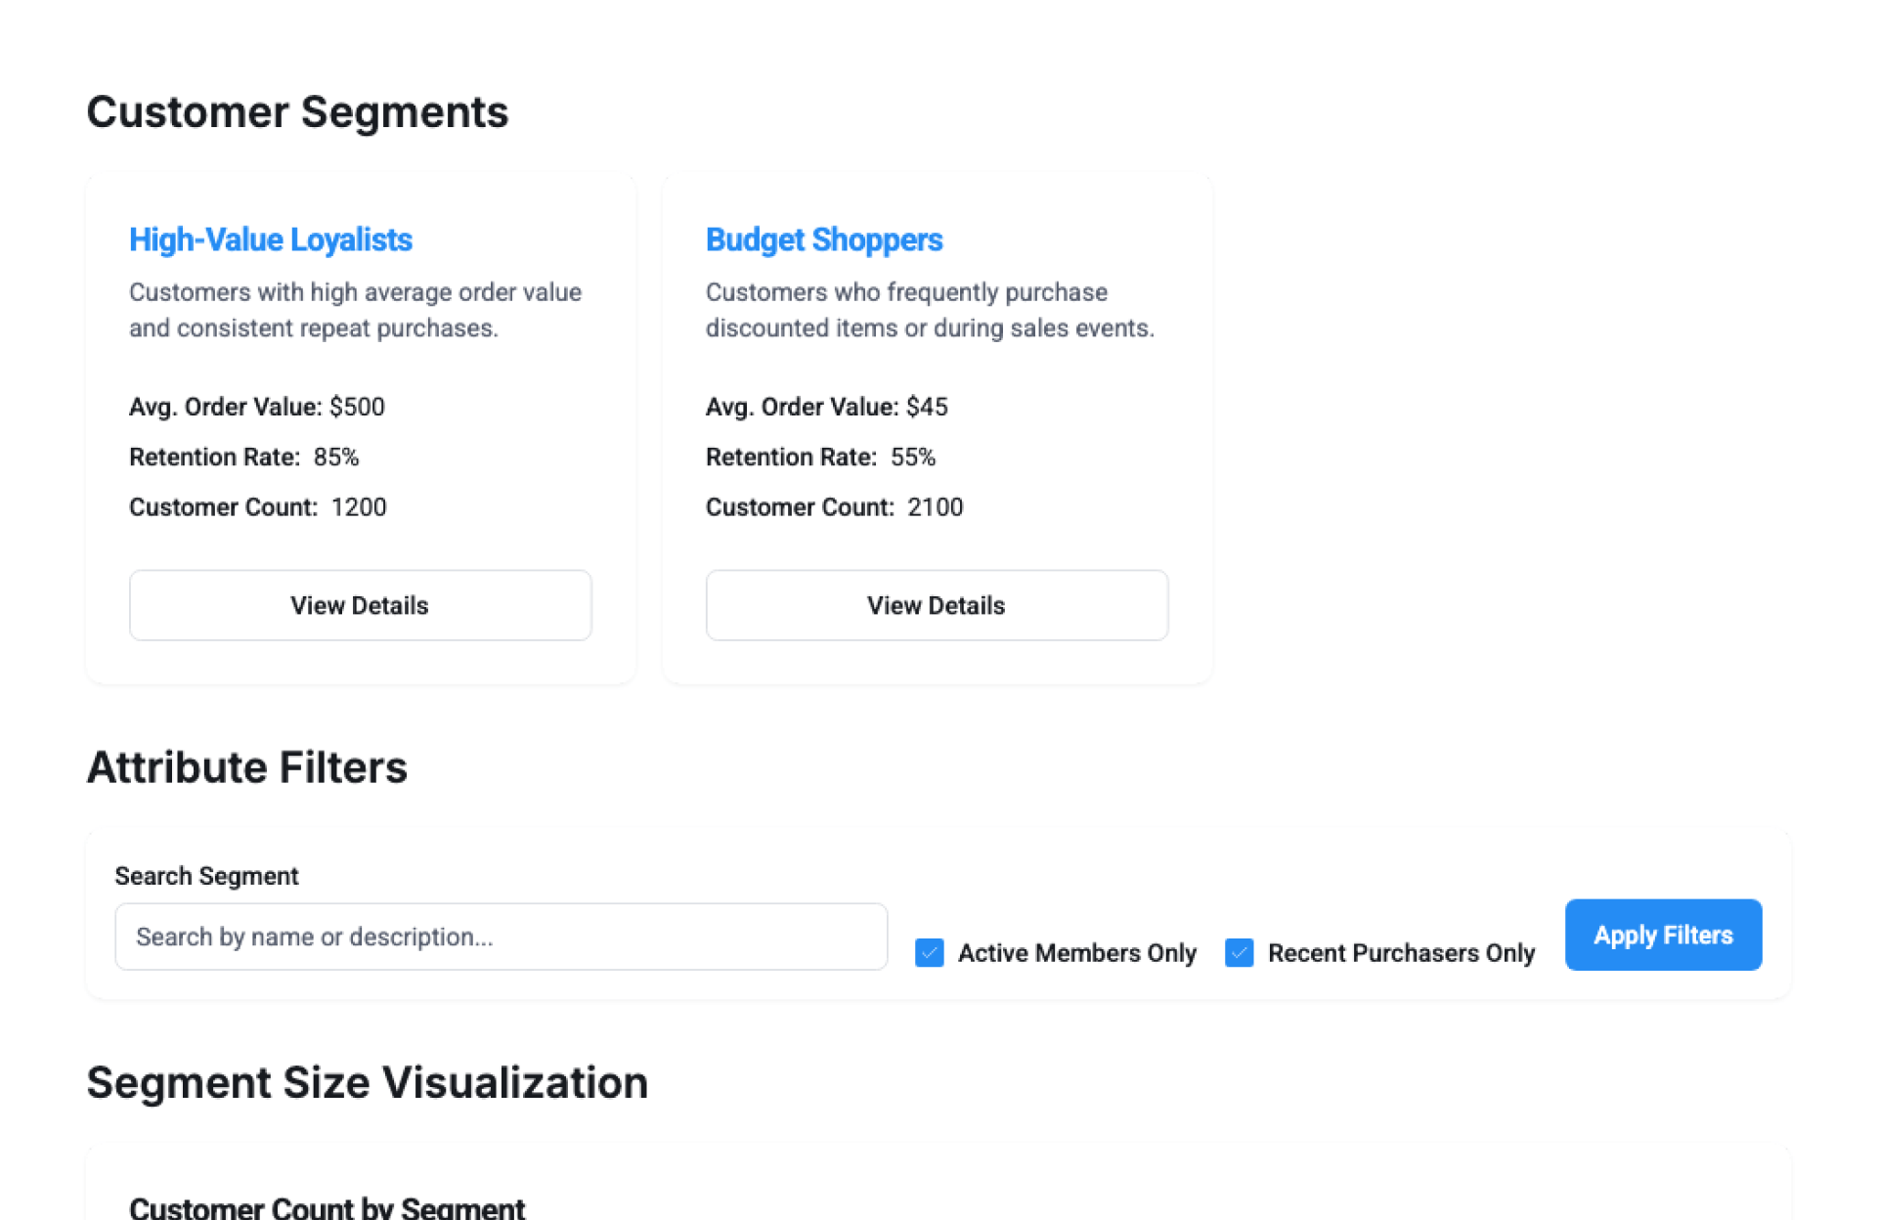Click the Attribute Filters heading
The height and width of the screenshot is (1220, 1877).
(x=246, y=767)
